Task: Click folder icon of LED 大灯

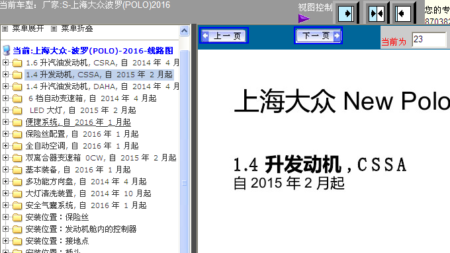Action: (x=17, y=110)
